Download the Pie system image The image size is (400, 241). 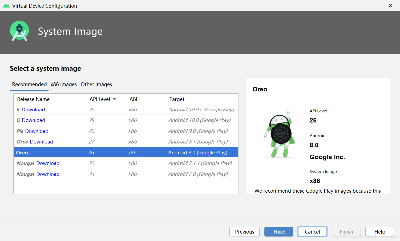tap(37, 131)
